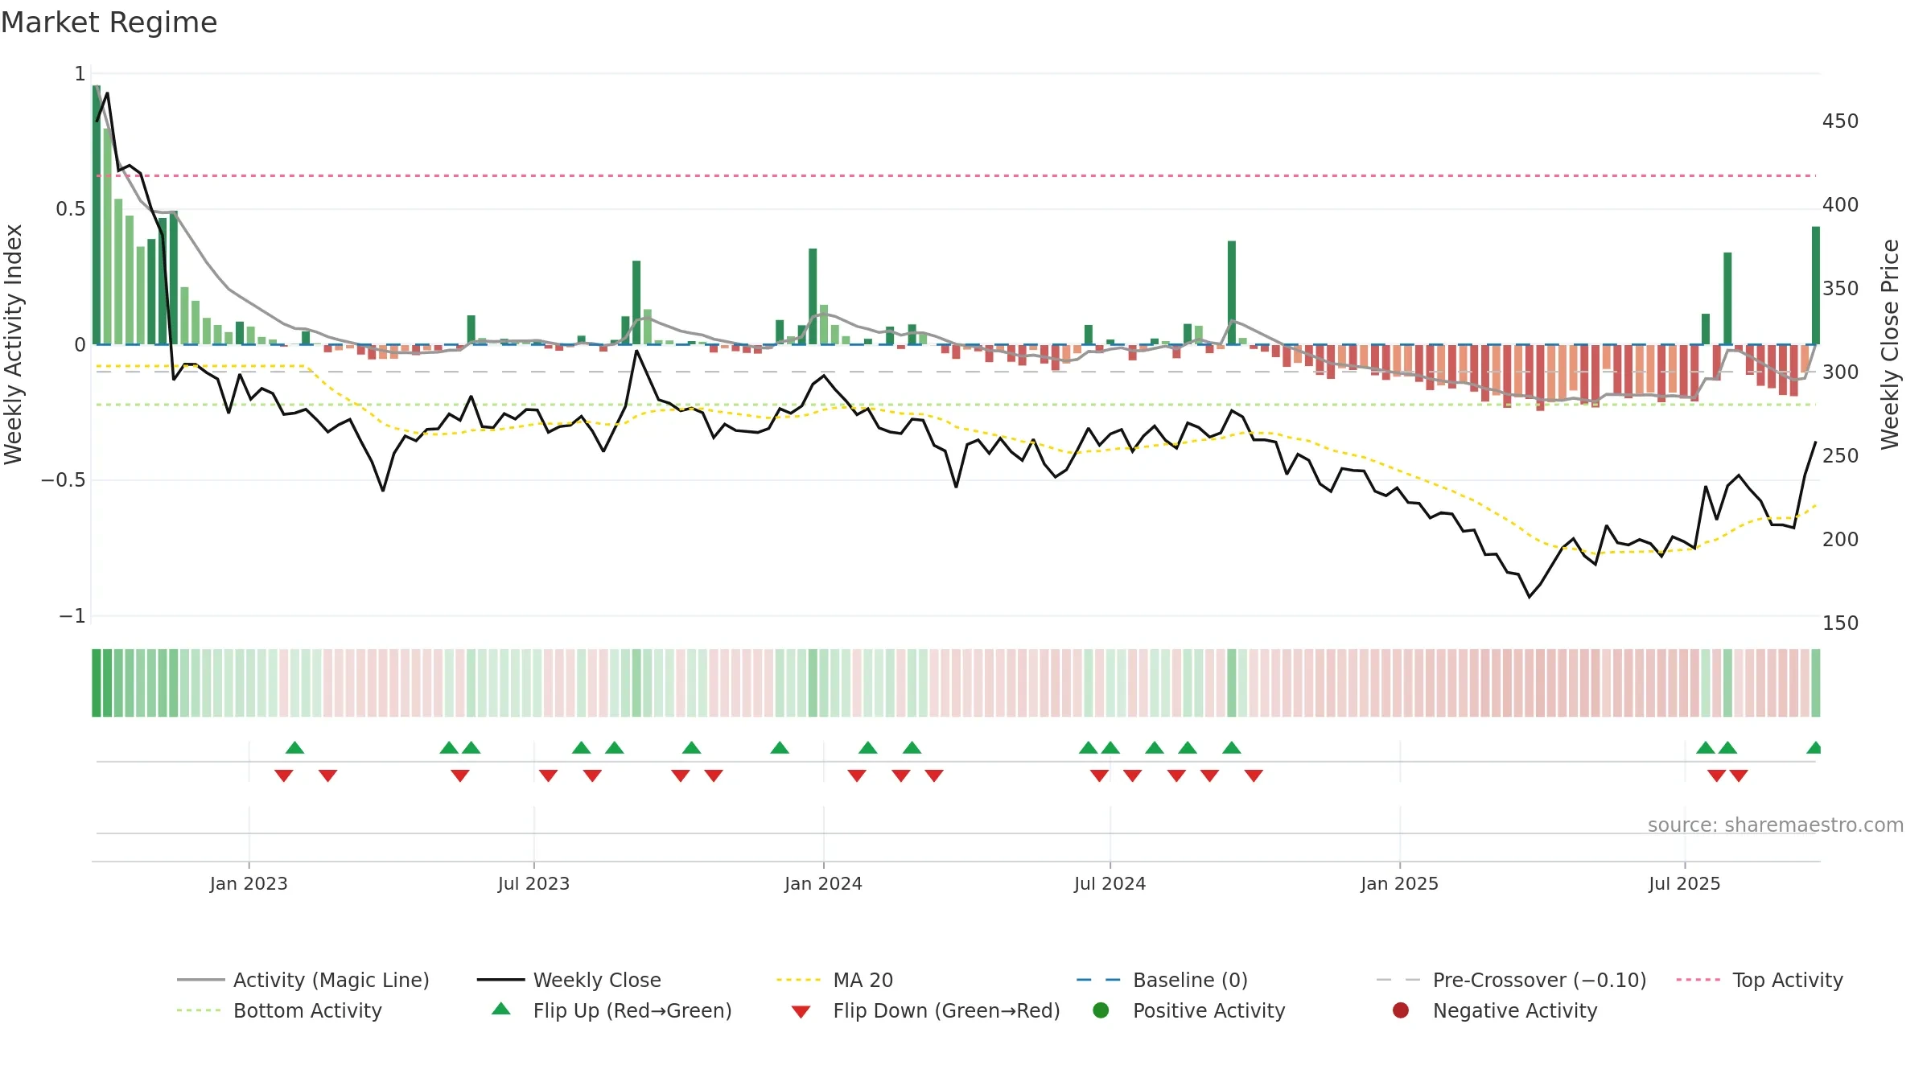Image resolution: width=1931 pixels, height=1086 pixels.
Task: Click the 150 price axis label
Action: pos(1840,623)
